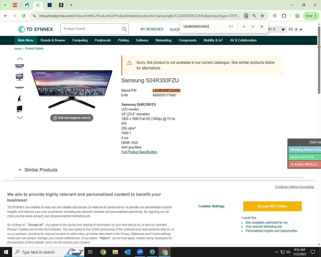This screenshot has width=321, height=257.
Task: Click the Product Search magnifier icon
Action: (124, 29)
